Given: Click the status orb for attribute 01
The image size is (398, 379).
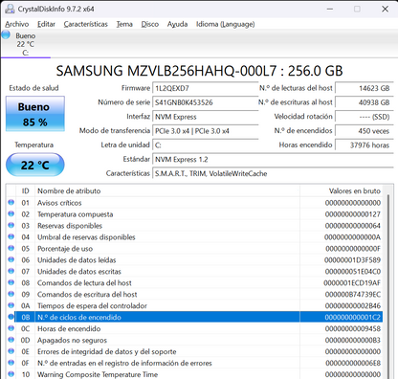Looking at the screenshot, I should 11,202.
